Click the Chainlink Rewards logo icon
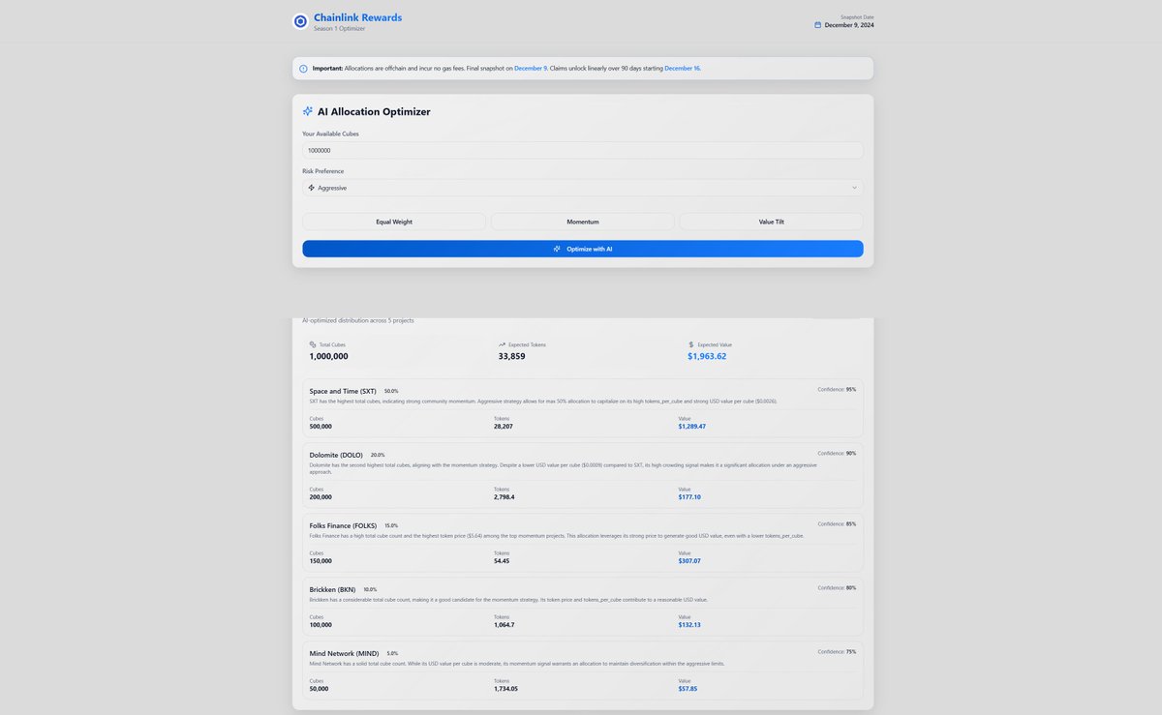1162x715 pixels. [x=301, y=21]
